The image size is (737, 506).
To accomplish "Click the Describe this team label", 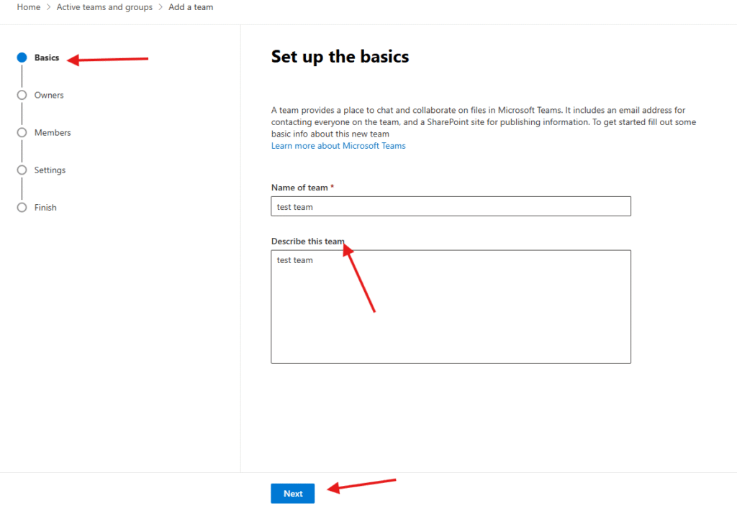I will pos(307,241).
